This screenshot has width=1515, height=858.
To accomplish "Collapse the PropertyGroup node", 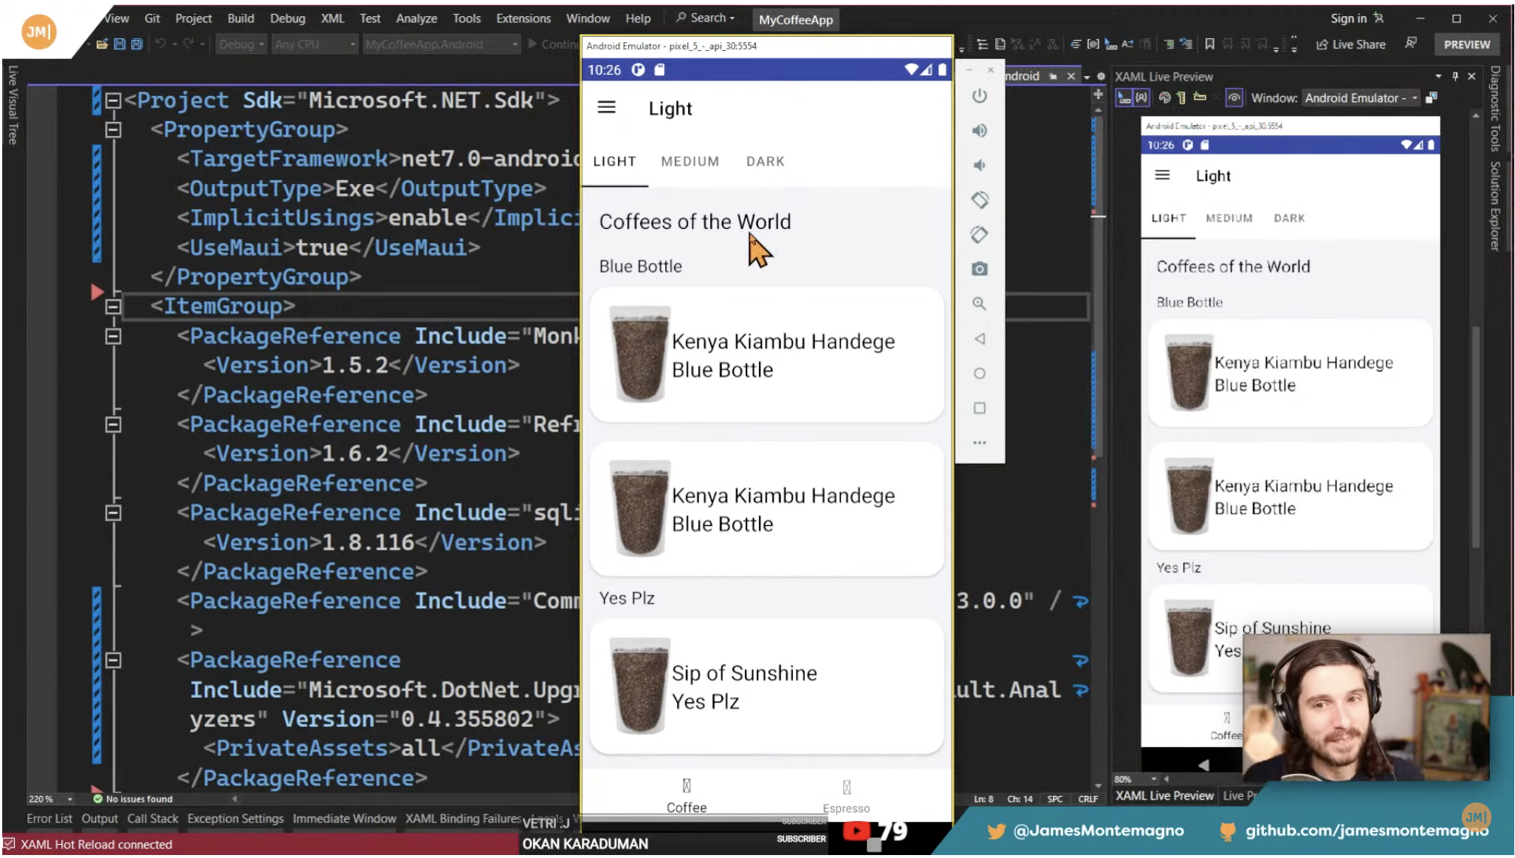I will point(113,130).
